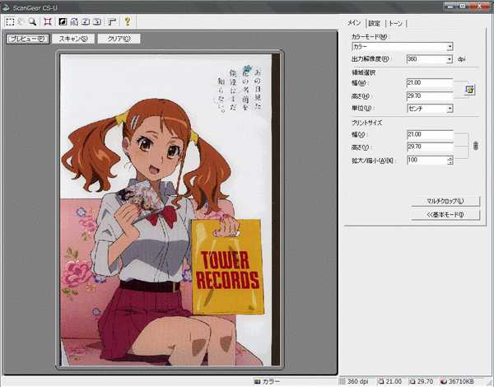Click the 拡大/縮小 percentage field
This screenshot has width=494, height=387.
(427, 160)
